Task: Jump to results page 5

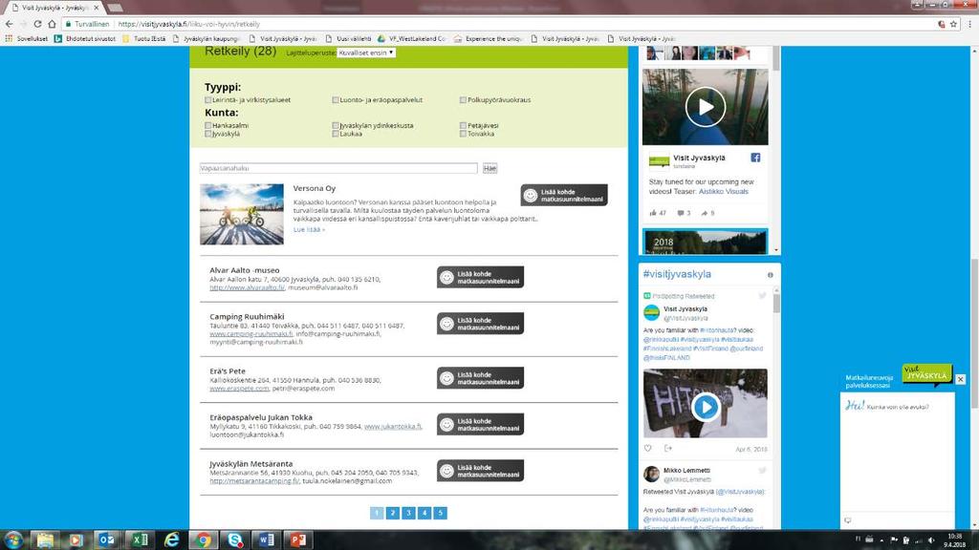Action: point(440,513)
